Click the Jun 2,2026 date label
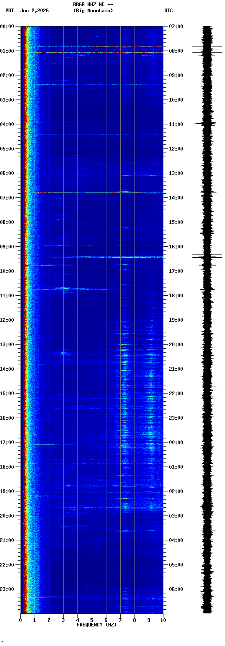 coord(34,11)
